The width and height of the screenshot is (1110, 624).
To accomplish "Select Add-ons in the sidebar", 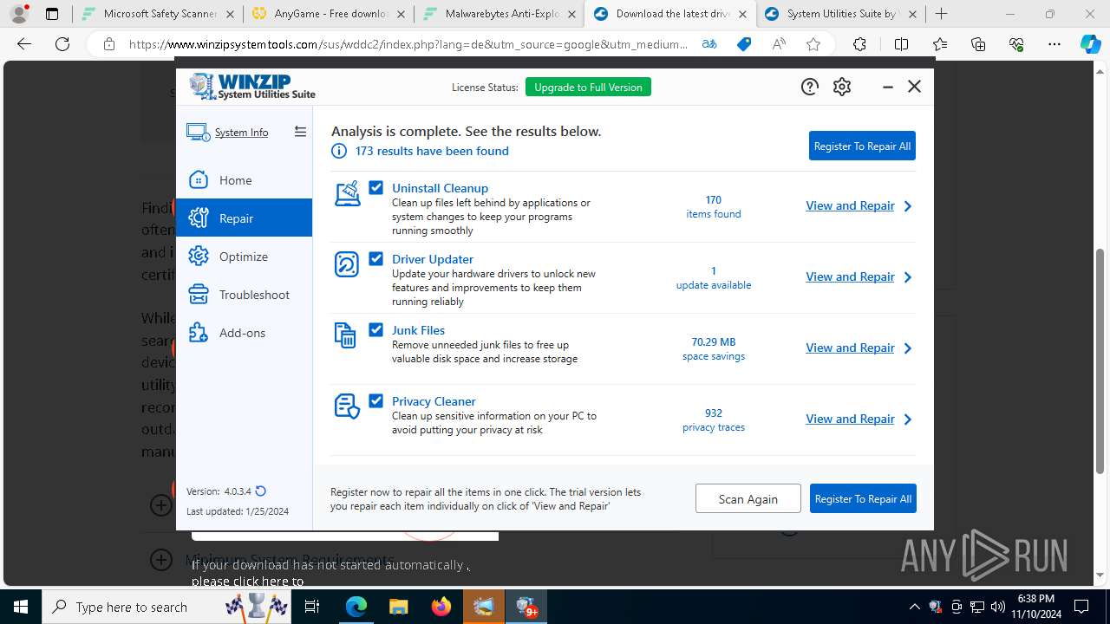I will click(x=244, y=333).
